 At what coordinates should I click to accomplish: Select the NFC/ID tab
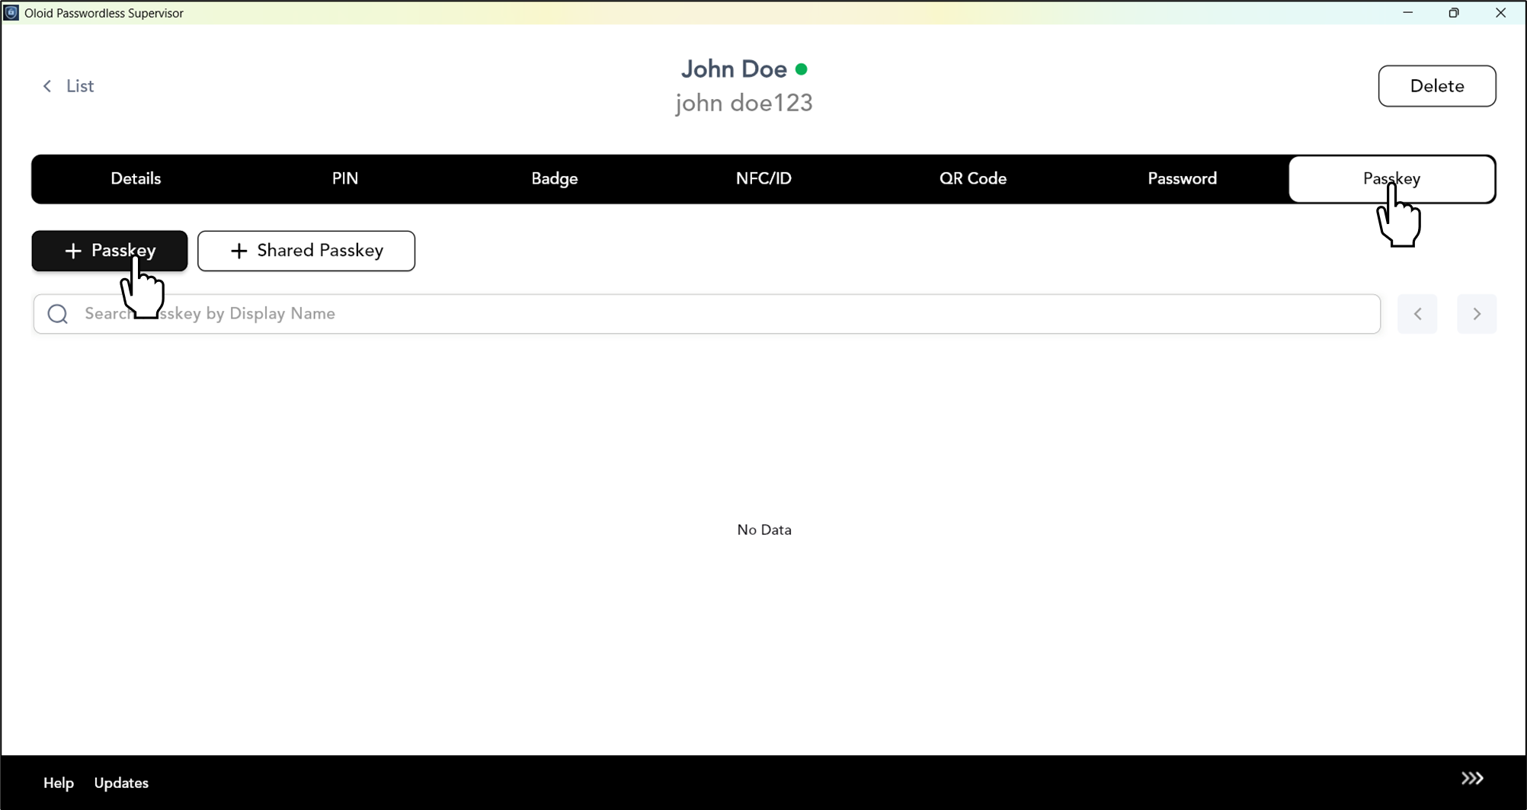[x=763, y=179]
